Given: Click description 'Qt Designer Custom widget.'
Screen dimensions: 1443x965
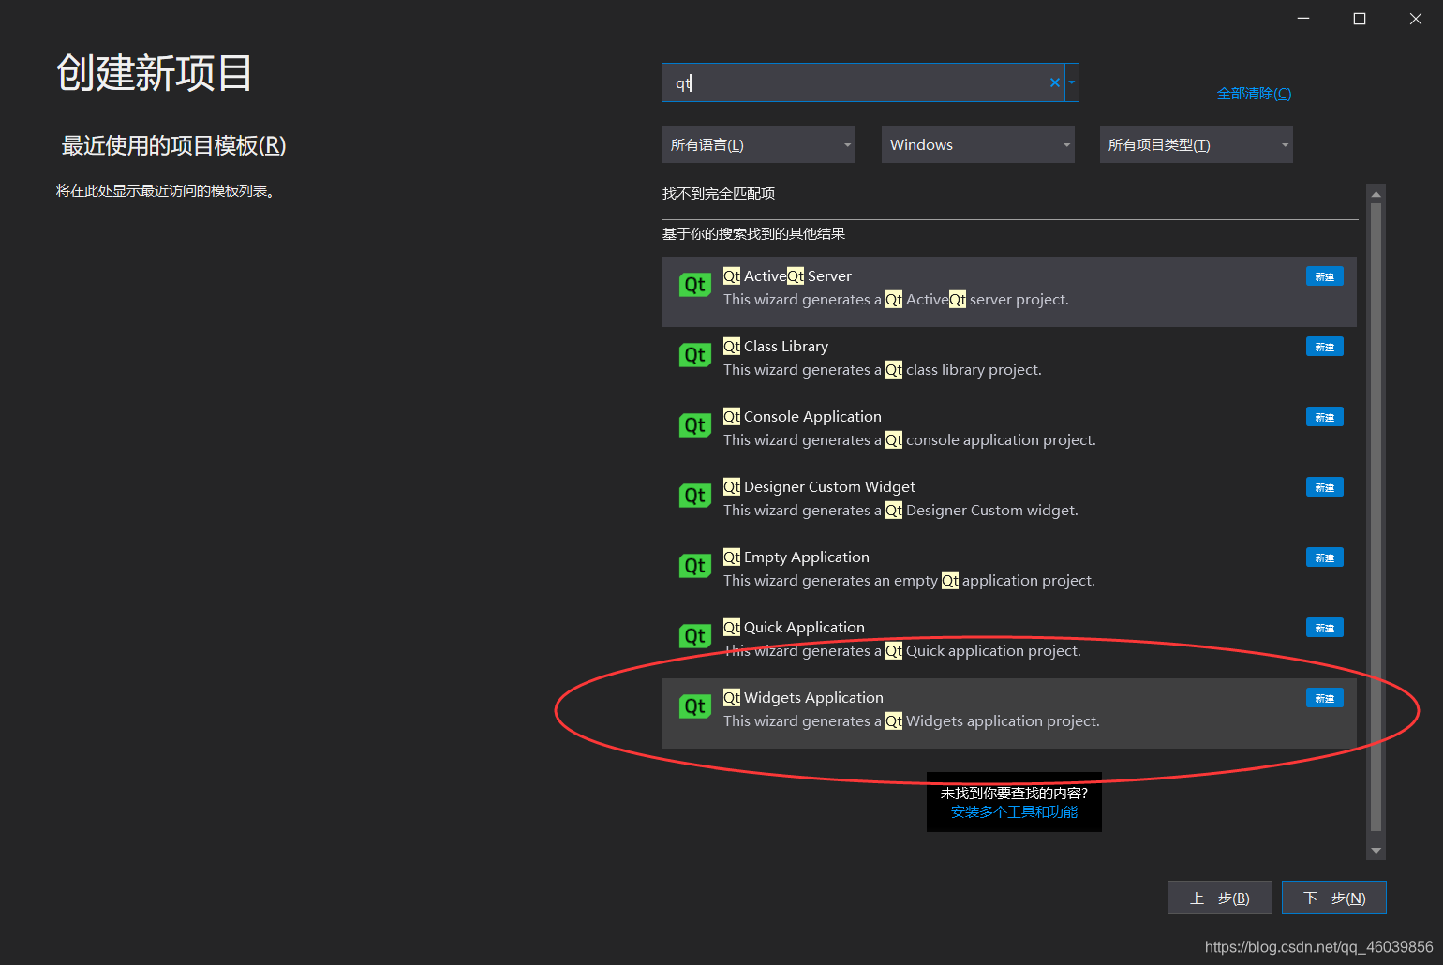Looking at the screenshot, I should click(x=982, y=511).
